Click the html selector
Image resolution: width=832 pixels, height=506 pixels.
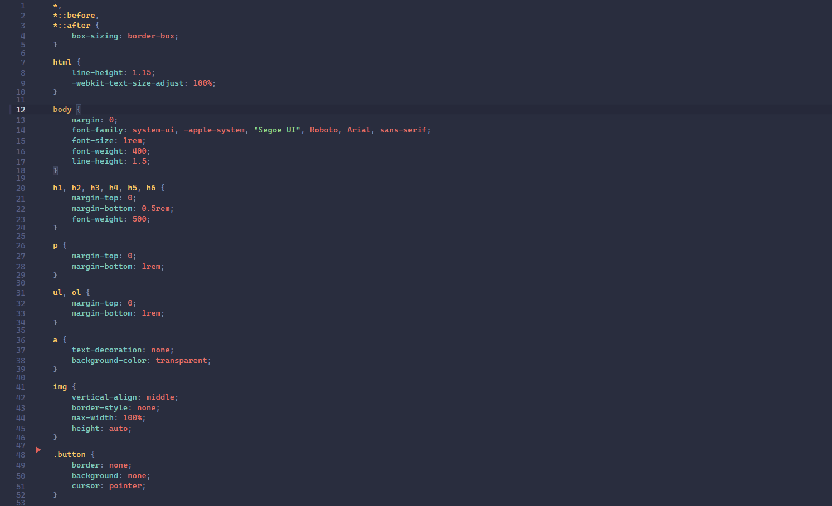pyautogui.click(x=62, y=62)
